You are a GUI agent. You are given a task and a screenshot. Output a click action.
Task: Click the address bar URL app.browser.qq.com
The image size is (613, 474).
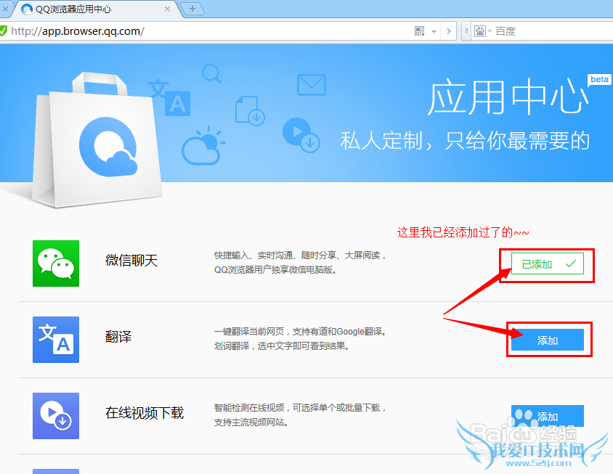(78, 31)
